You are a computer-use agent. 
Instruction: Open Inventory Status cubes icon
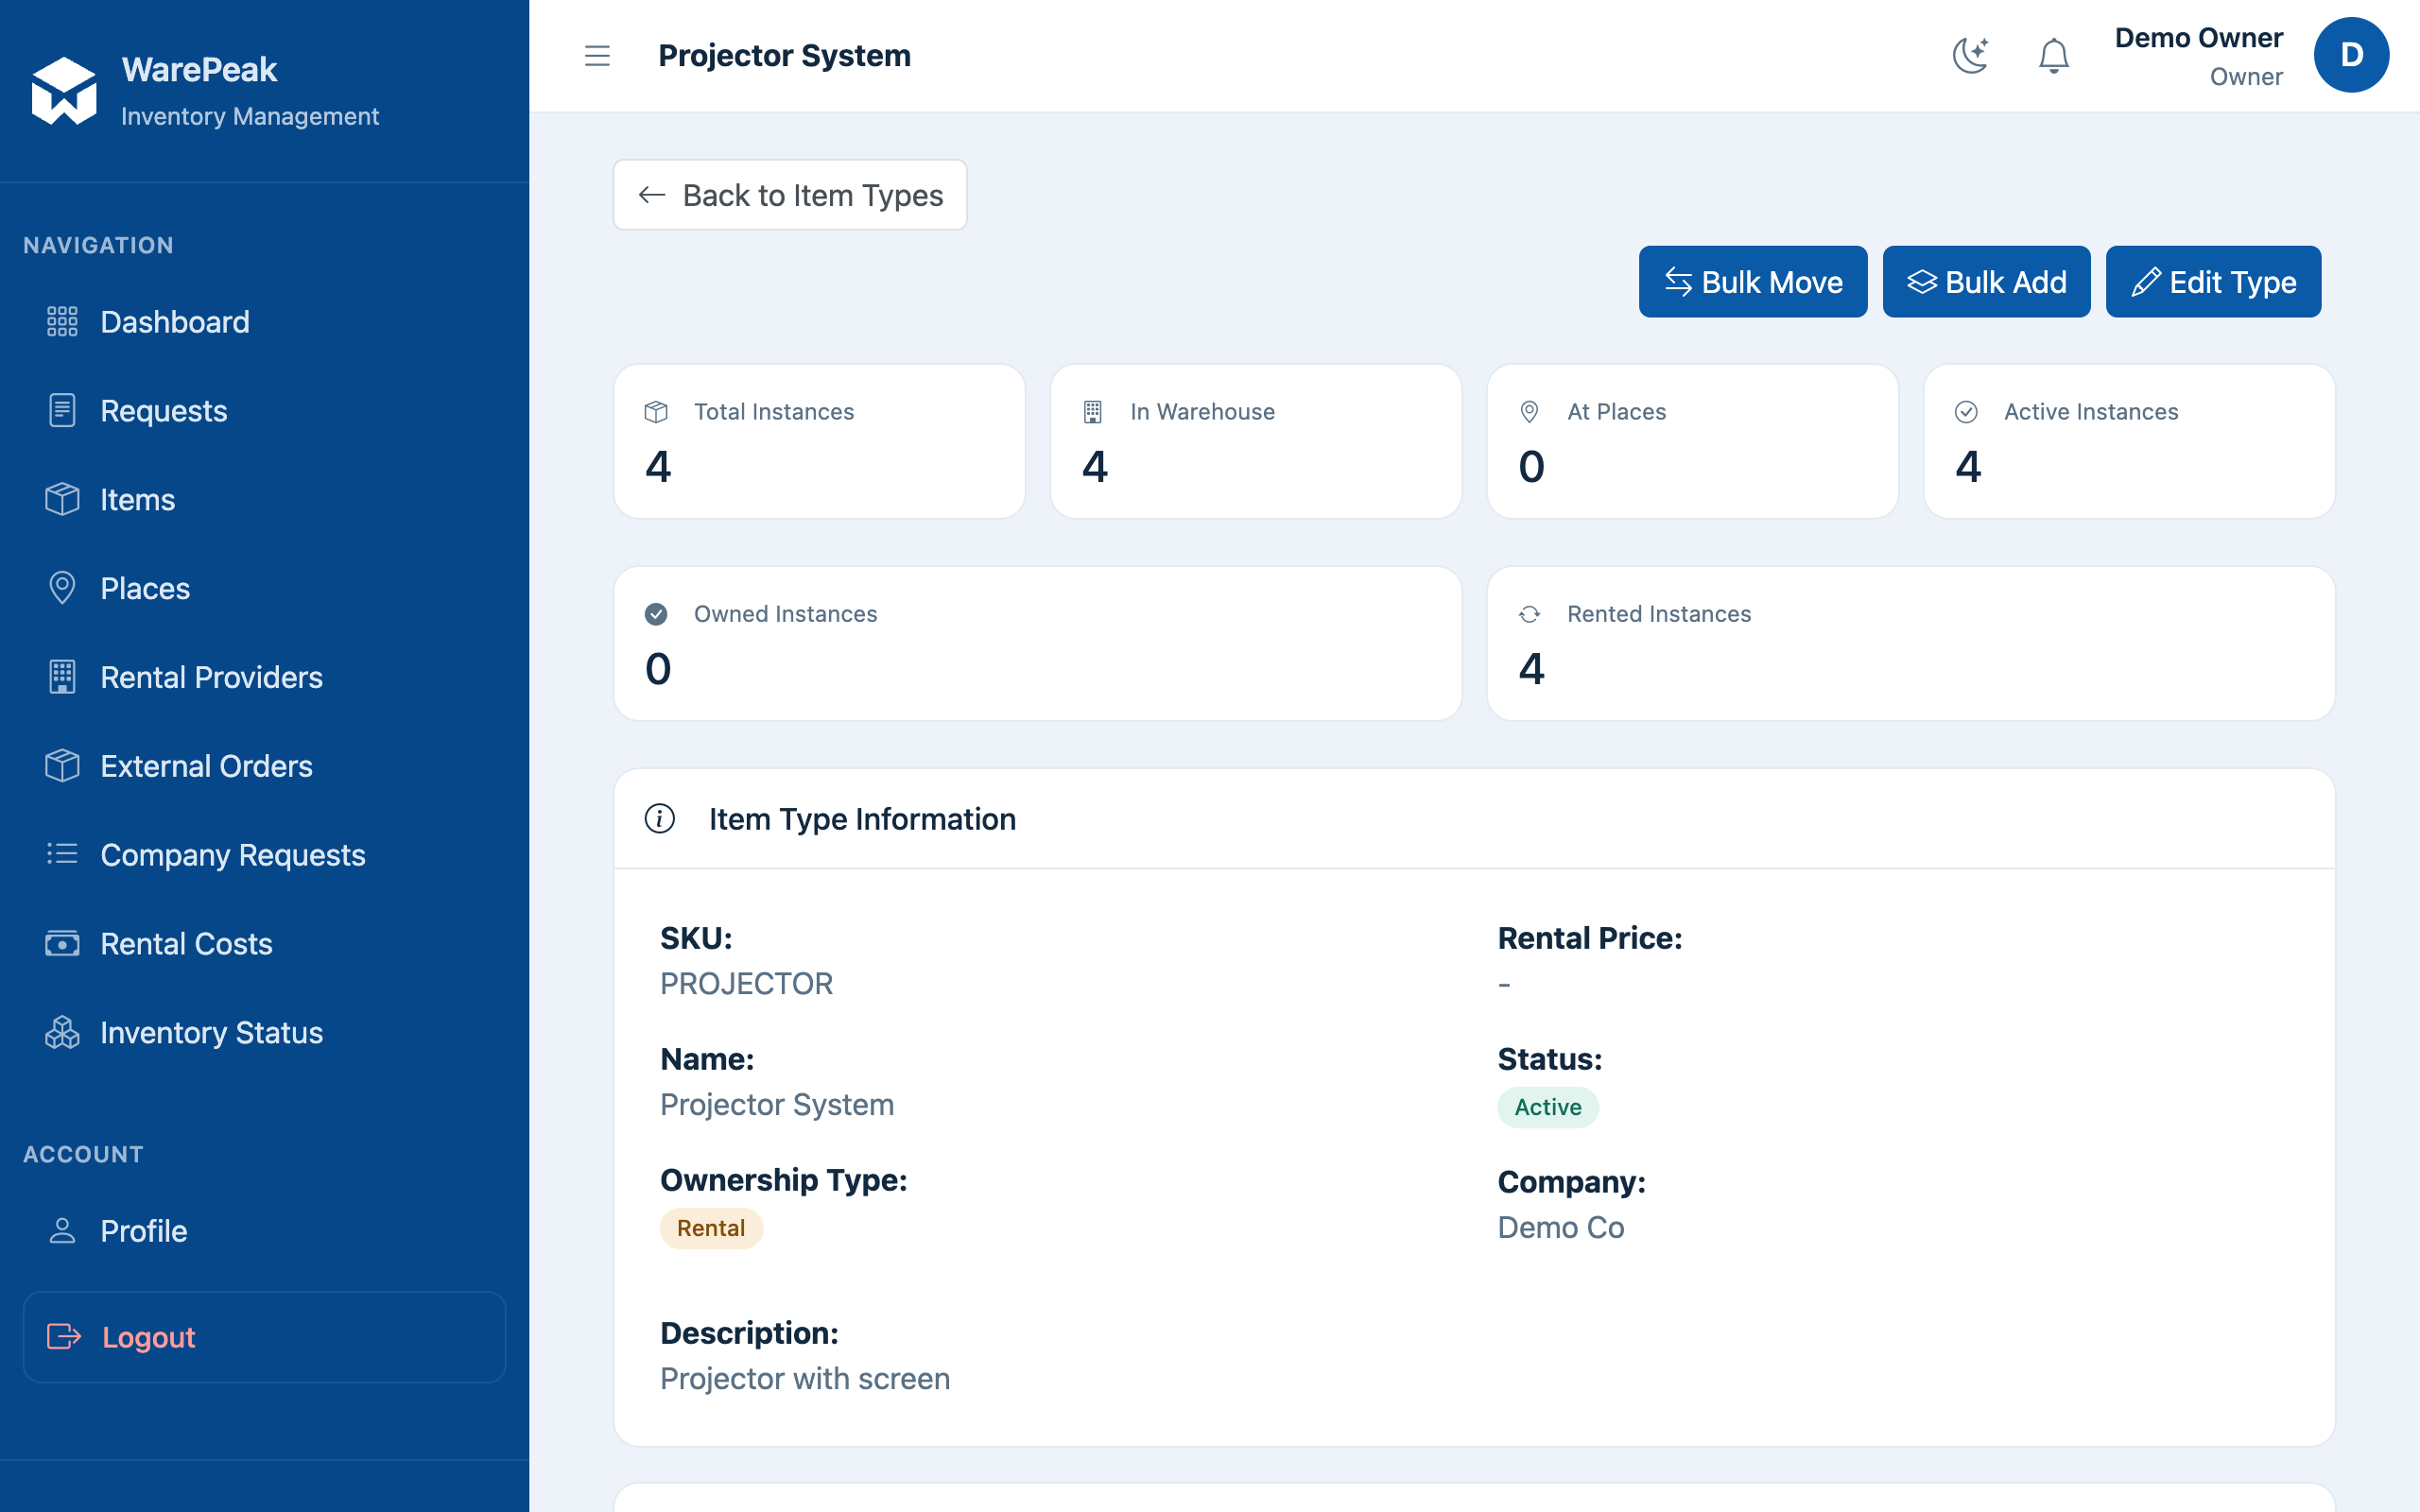pos(62,1032)
